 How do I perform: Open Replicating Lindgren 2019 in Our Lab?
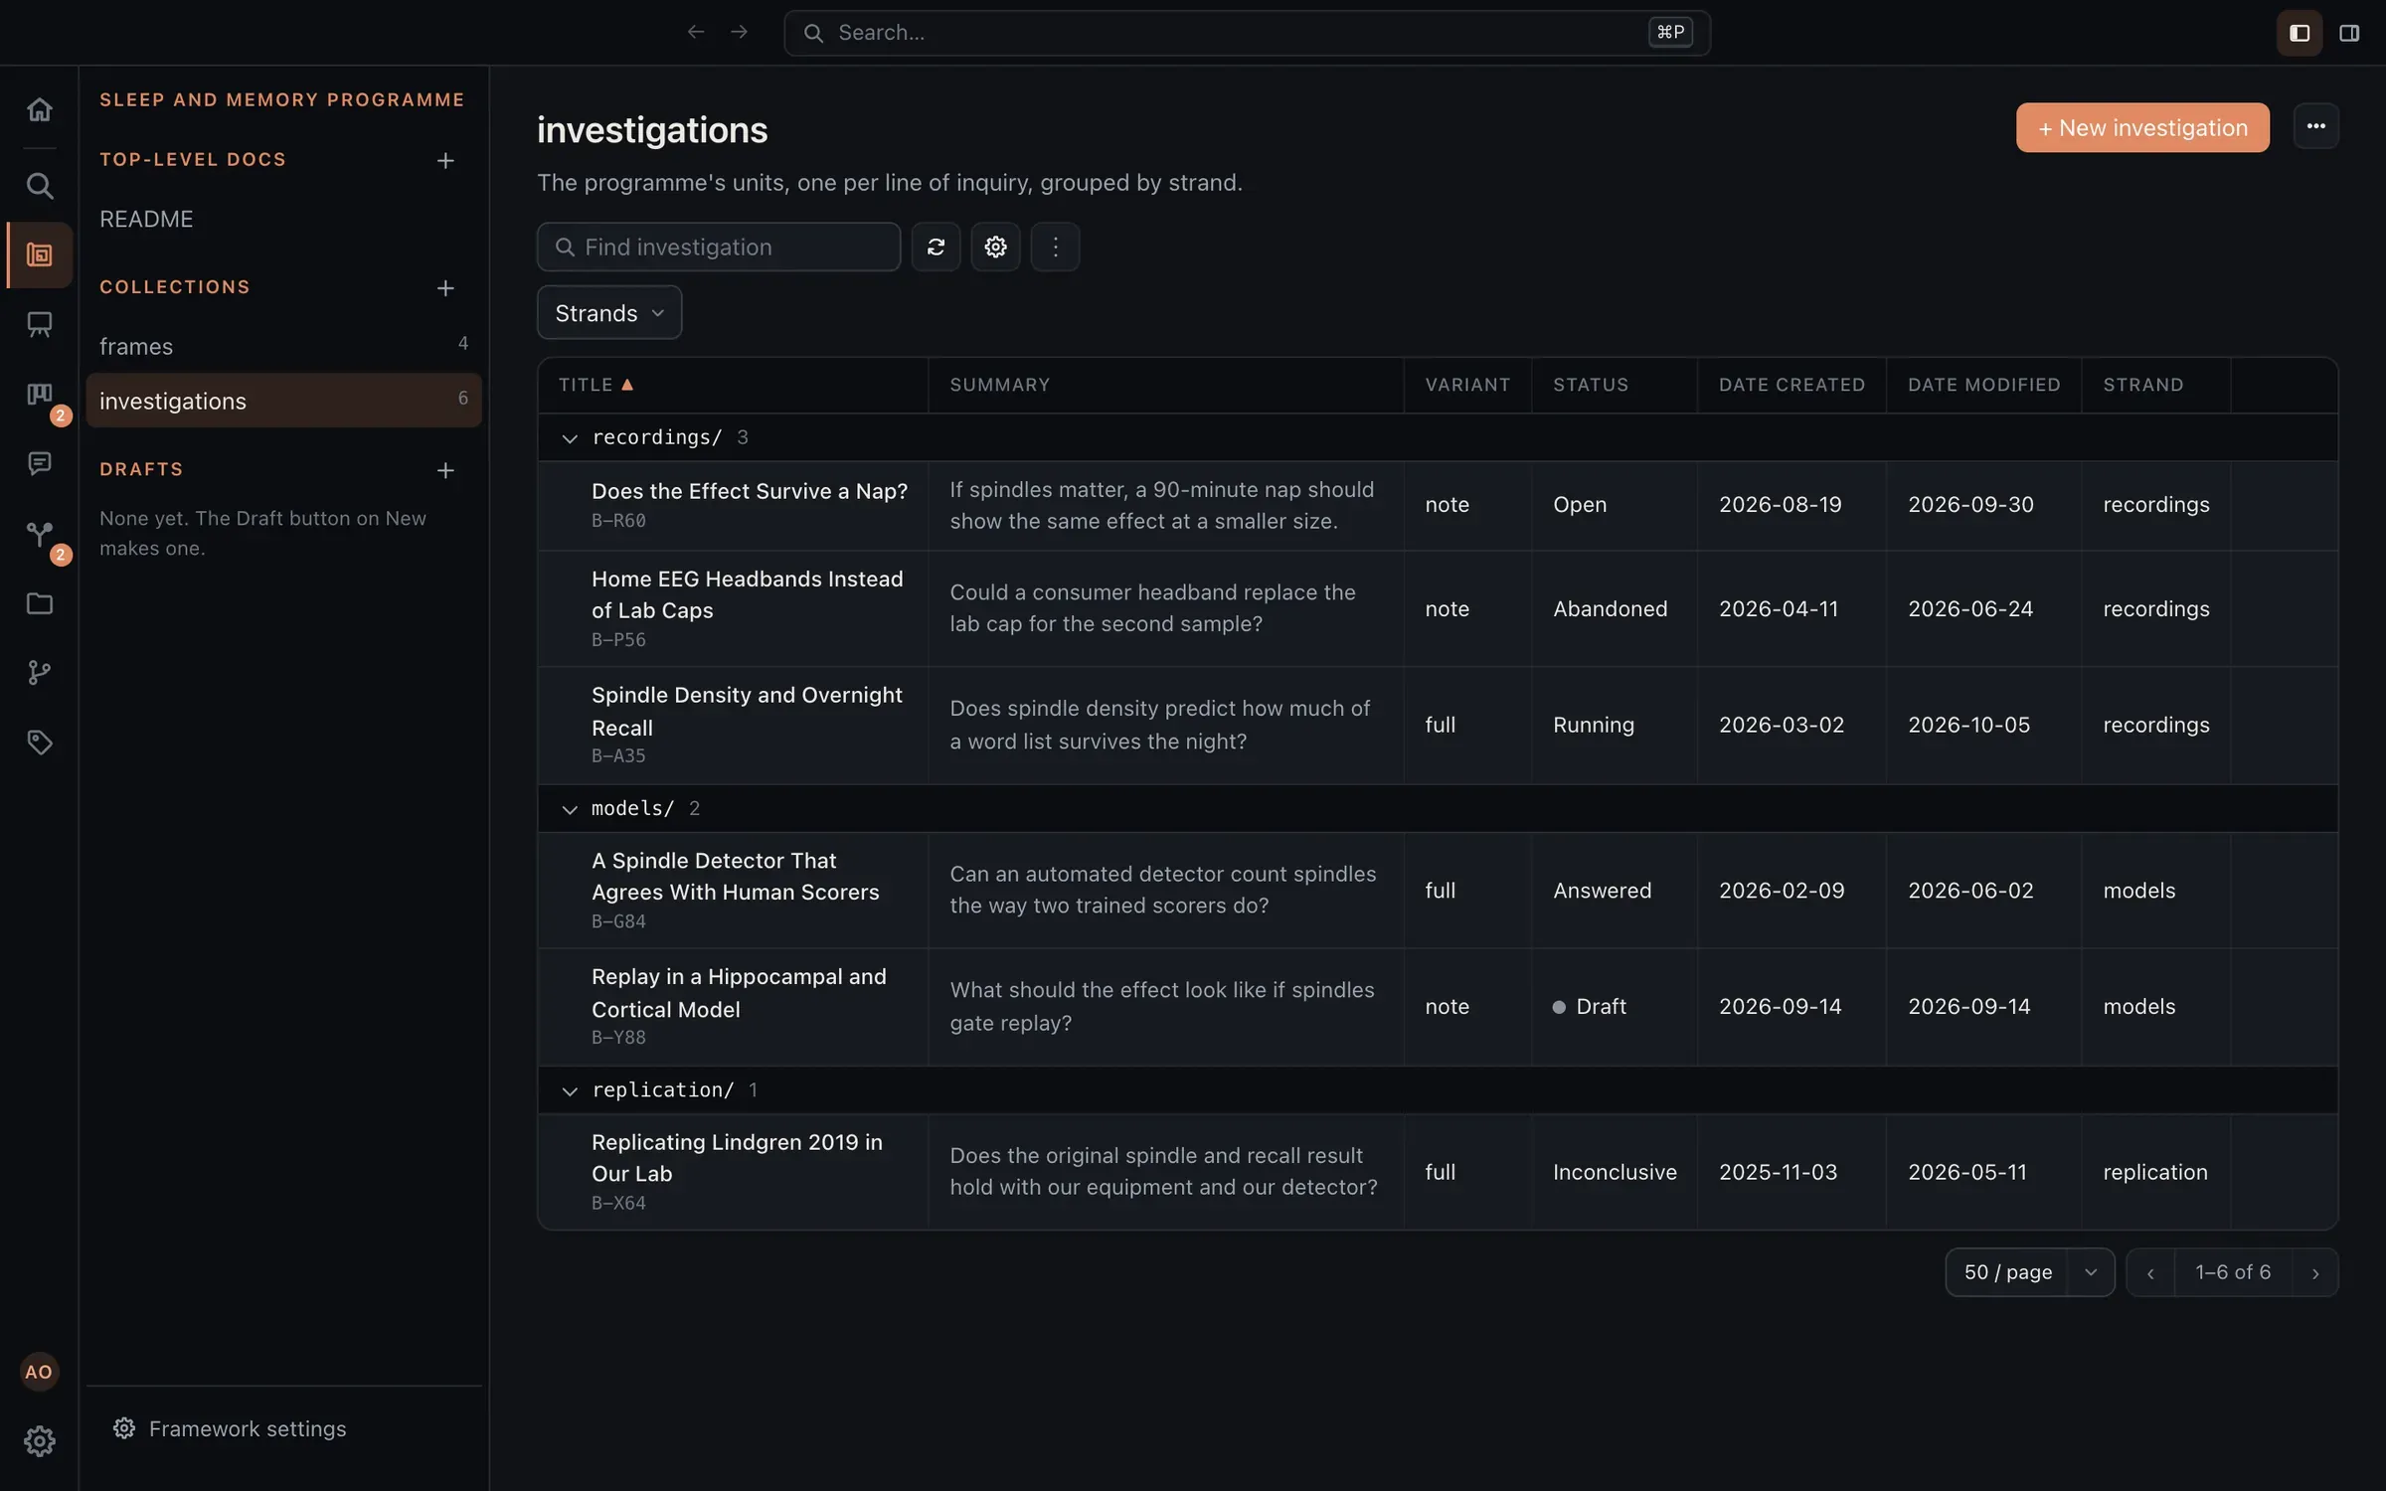click(737, 1158)
